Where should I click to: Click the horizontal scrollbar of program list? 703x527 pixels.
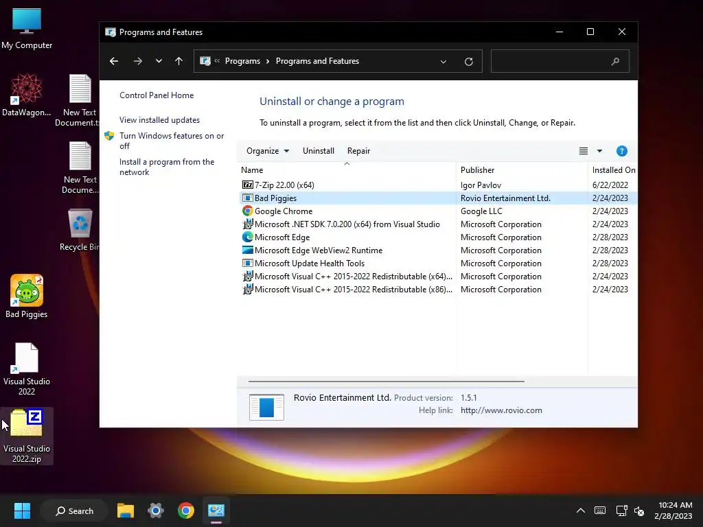point(386,382)
